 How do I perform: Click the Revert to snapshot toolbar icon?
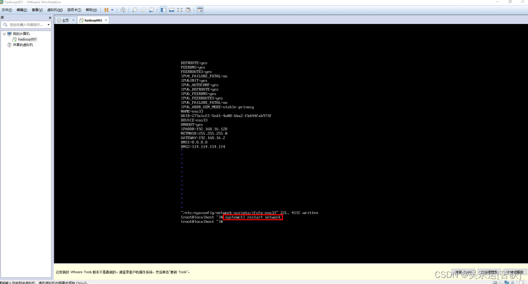[x=143, y=10]
